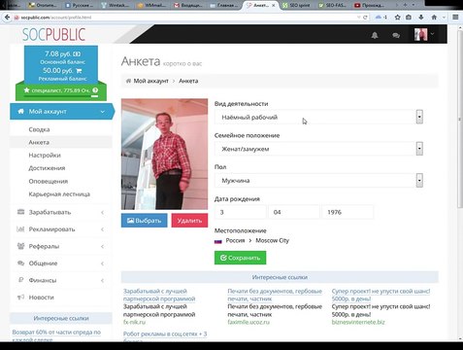Viewport: 463px width, 350px height.
Task: Click the SOCPUBLIC logo
Action: 53,34
